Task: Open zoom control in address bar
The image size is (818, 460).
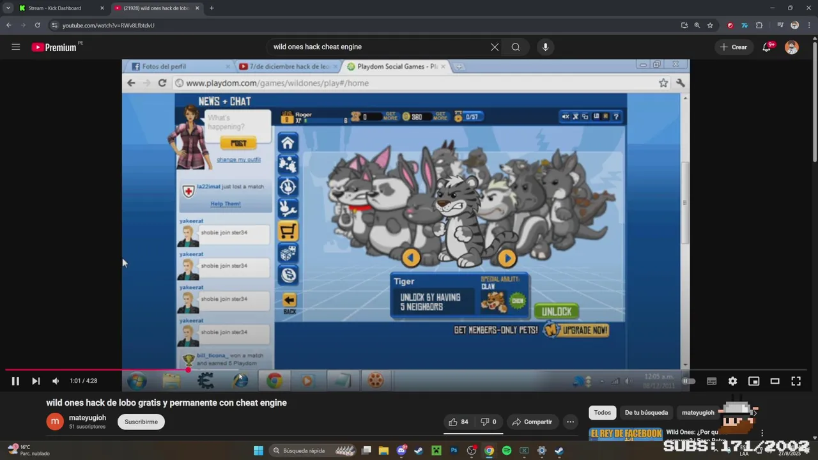Action: click(697, 26)
